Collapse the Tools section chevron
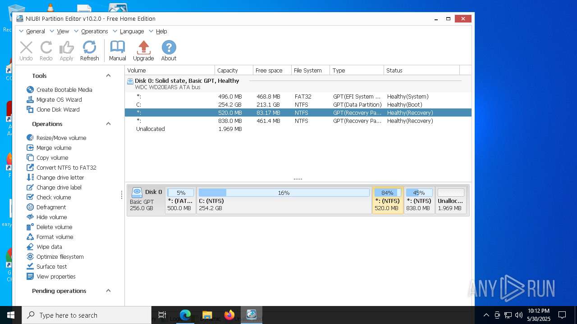This screenshot has height=324, width=577. (108, 76)
